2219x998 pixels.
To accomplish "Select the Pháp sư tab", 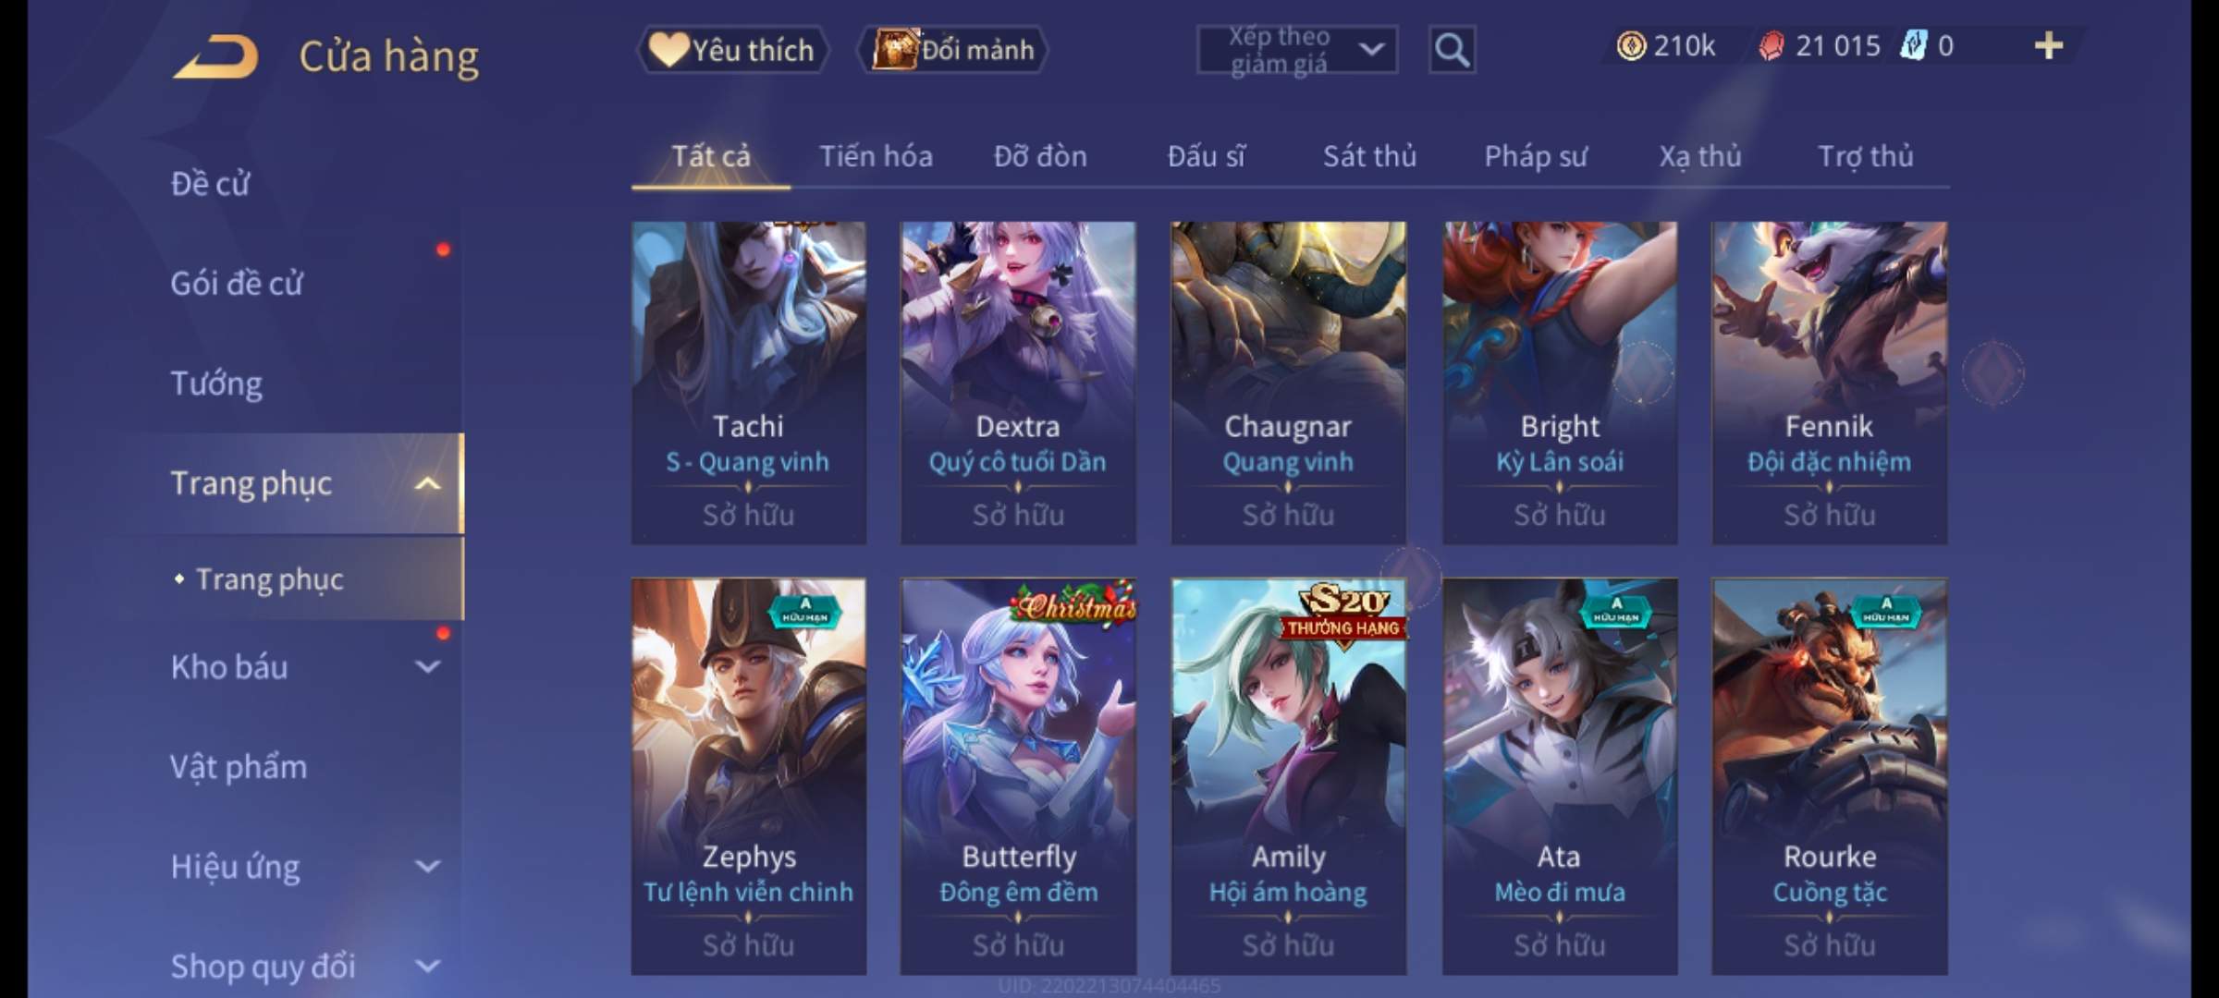I will 1535,156.
